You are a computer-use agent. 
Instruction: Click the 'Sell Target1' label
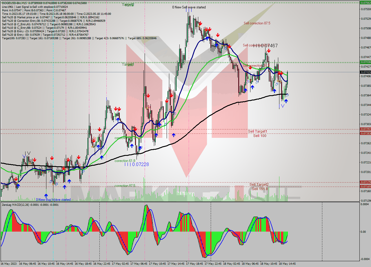258,131
